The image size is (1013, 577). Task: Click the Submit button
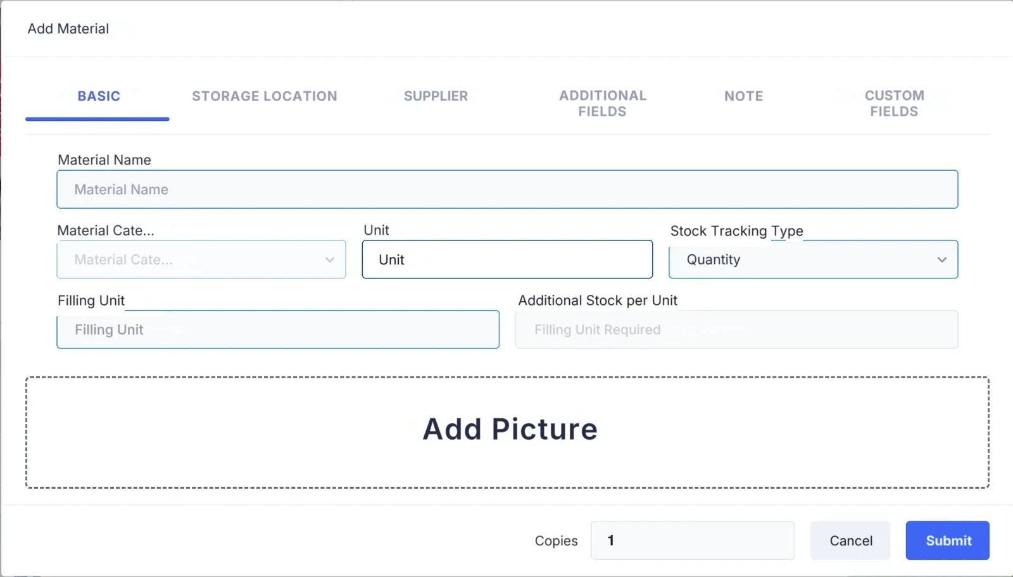947,540
